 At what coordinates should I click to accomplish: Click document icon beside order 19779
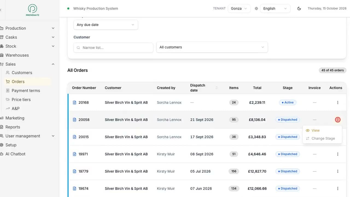click(74, 172)
